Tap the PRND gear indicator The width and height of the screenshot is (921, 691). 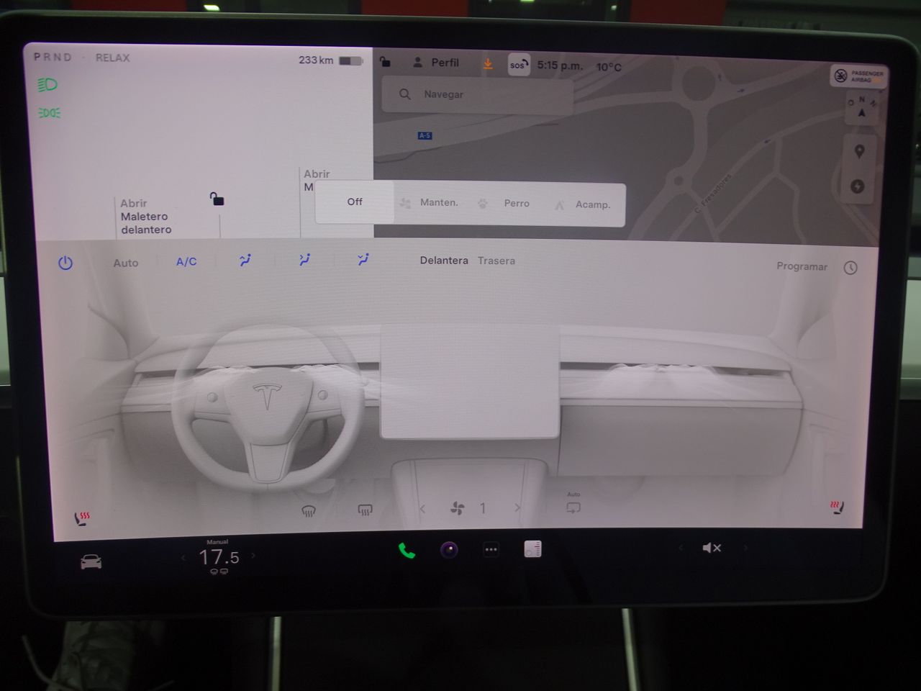(53, 57)
